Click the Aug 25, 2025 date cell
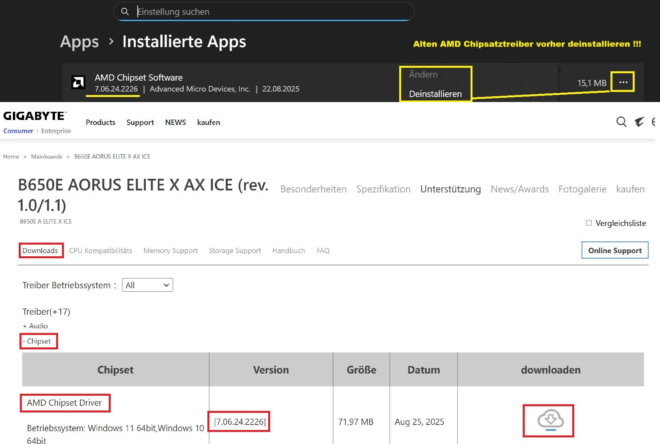660x444 pixels. [x=419, y=422]
